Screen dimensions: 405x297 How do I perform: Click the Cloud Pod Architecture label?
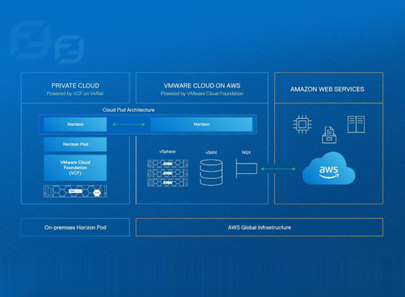pyautogui.click(x=128, y=110)
